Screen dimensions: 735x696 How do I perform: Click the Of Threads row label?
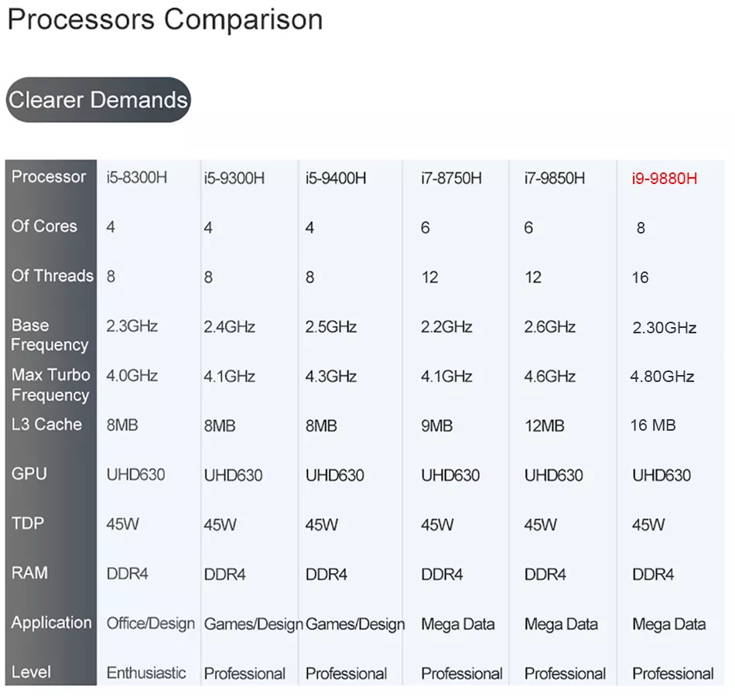(x=52, y=275)
